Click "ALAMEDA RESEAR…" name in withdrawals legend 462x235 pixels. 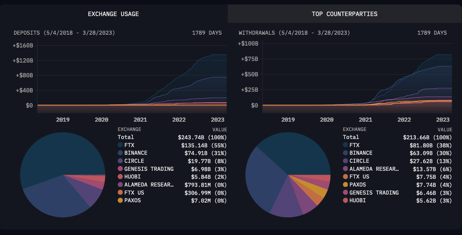pos(374,169)
